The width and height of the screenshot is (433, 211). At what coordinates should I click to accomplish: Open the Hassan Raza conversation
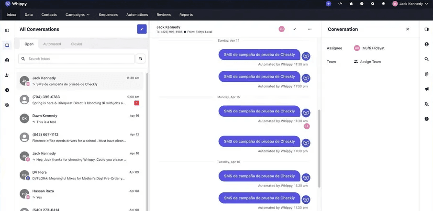(x=80, y=194)
